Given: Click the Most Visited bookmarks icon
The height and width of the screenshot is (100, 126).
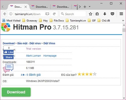Looking at the screenshot, I should pos(4,20).
